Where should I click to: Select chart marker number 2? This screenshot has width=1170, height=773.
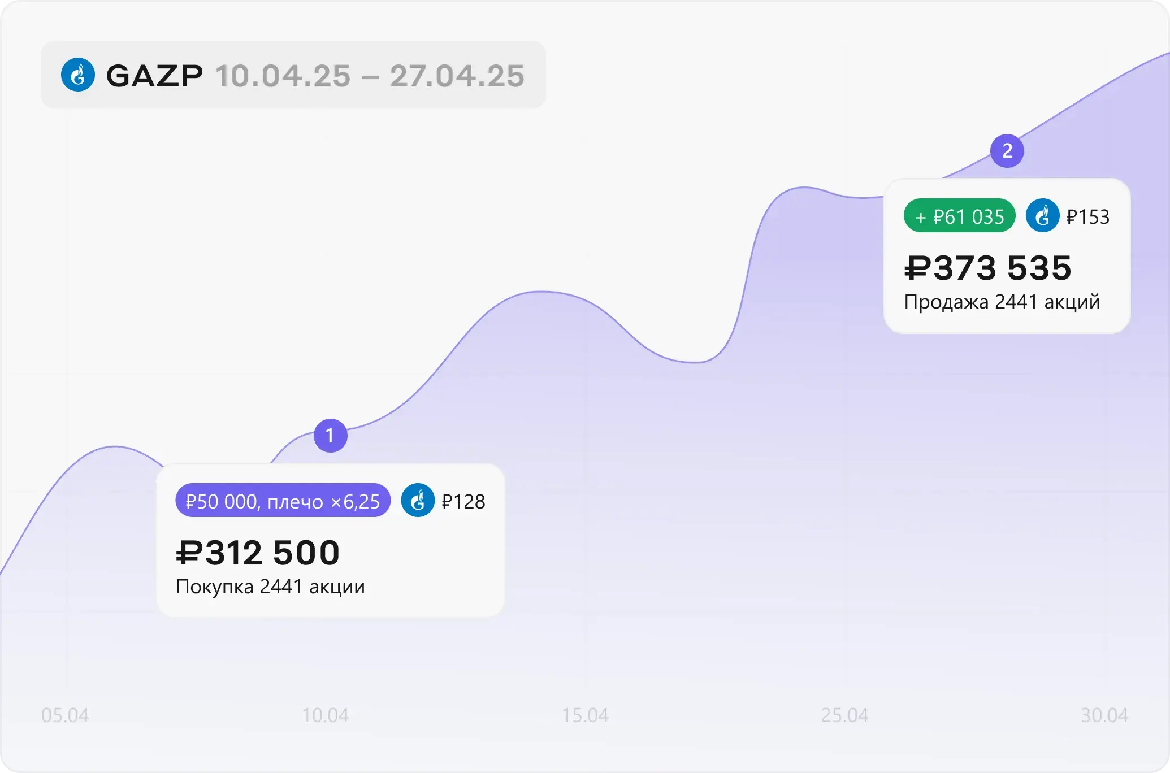coord(1007,151)
